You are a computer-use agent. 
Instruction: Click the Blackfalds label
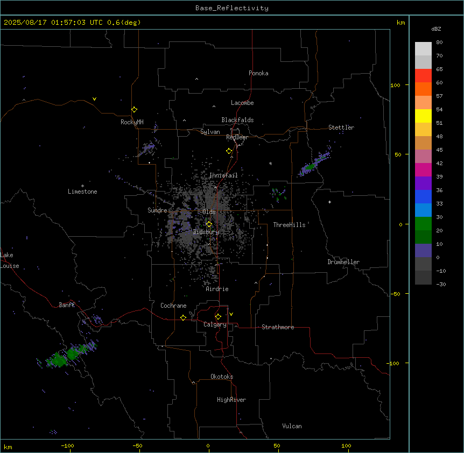[237, 120]
